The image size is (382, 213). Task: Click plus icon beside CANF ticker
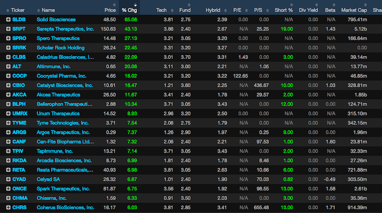(8, 142)
